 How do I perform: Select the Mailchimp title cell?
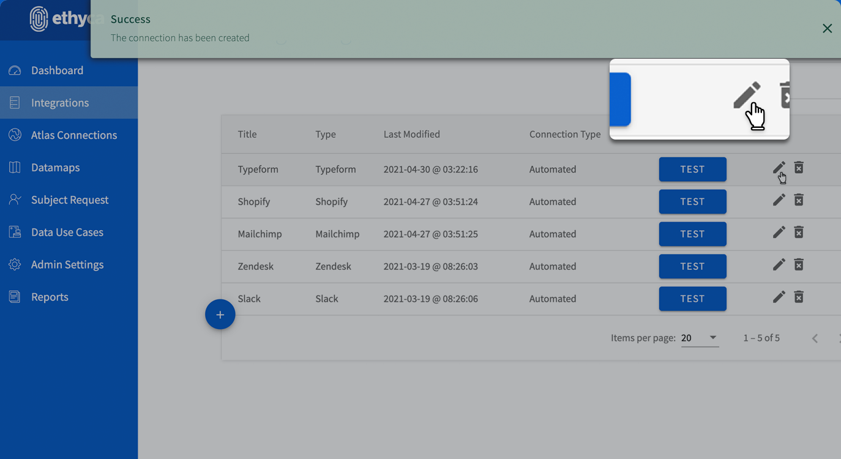point(260,234)
